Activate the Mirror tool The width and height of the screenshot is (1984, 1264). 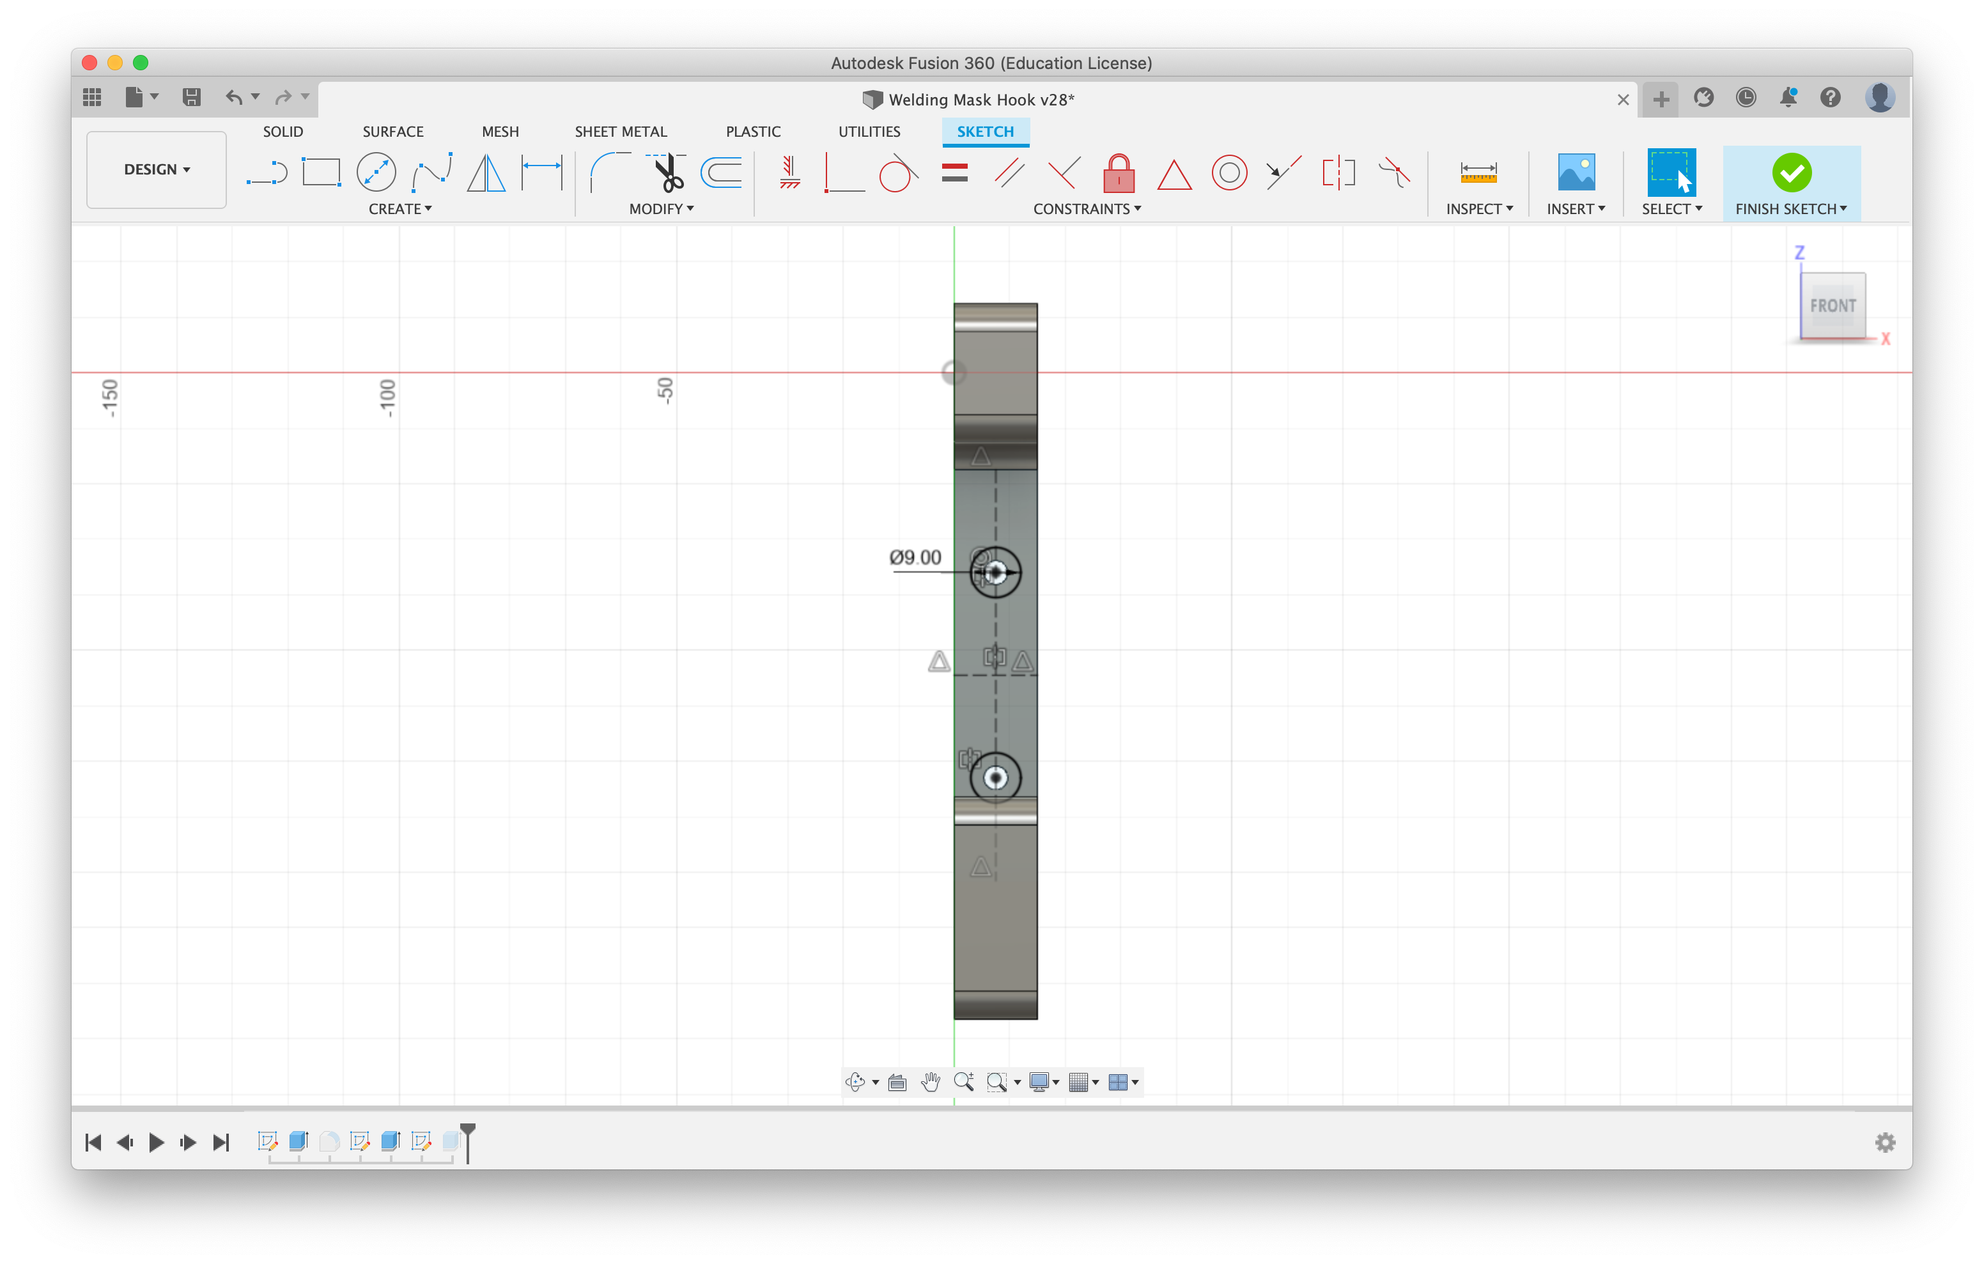click(x=485, y=173)
